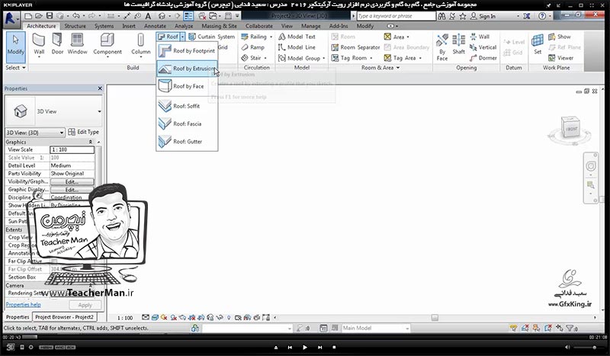This screenshot has width=610, height=356.
Task: Open the work plane Viewer
Action: (x=560, y=58)
